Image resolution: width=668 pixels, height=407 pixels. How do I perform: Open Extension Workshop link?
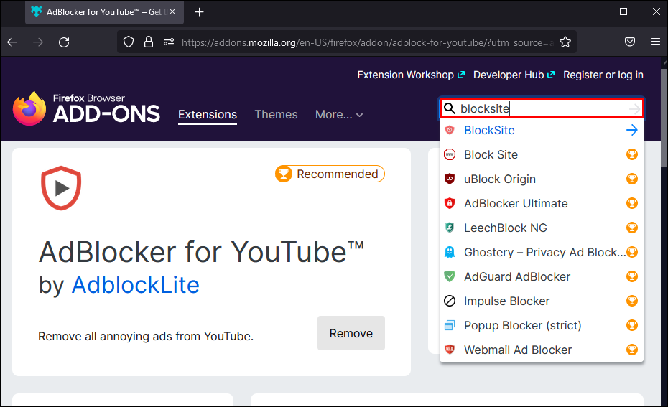click(411, 75)
